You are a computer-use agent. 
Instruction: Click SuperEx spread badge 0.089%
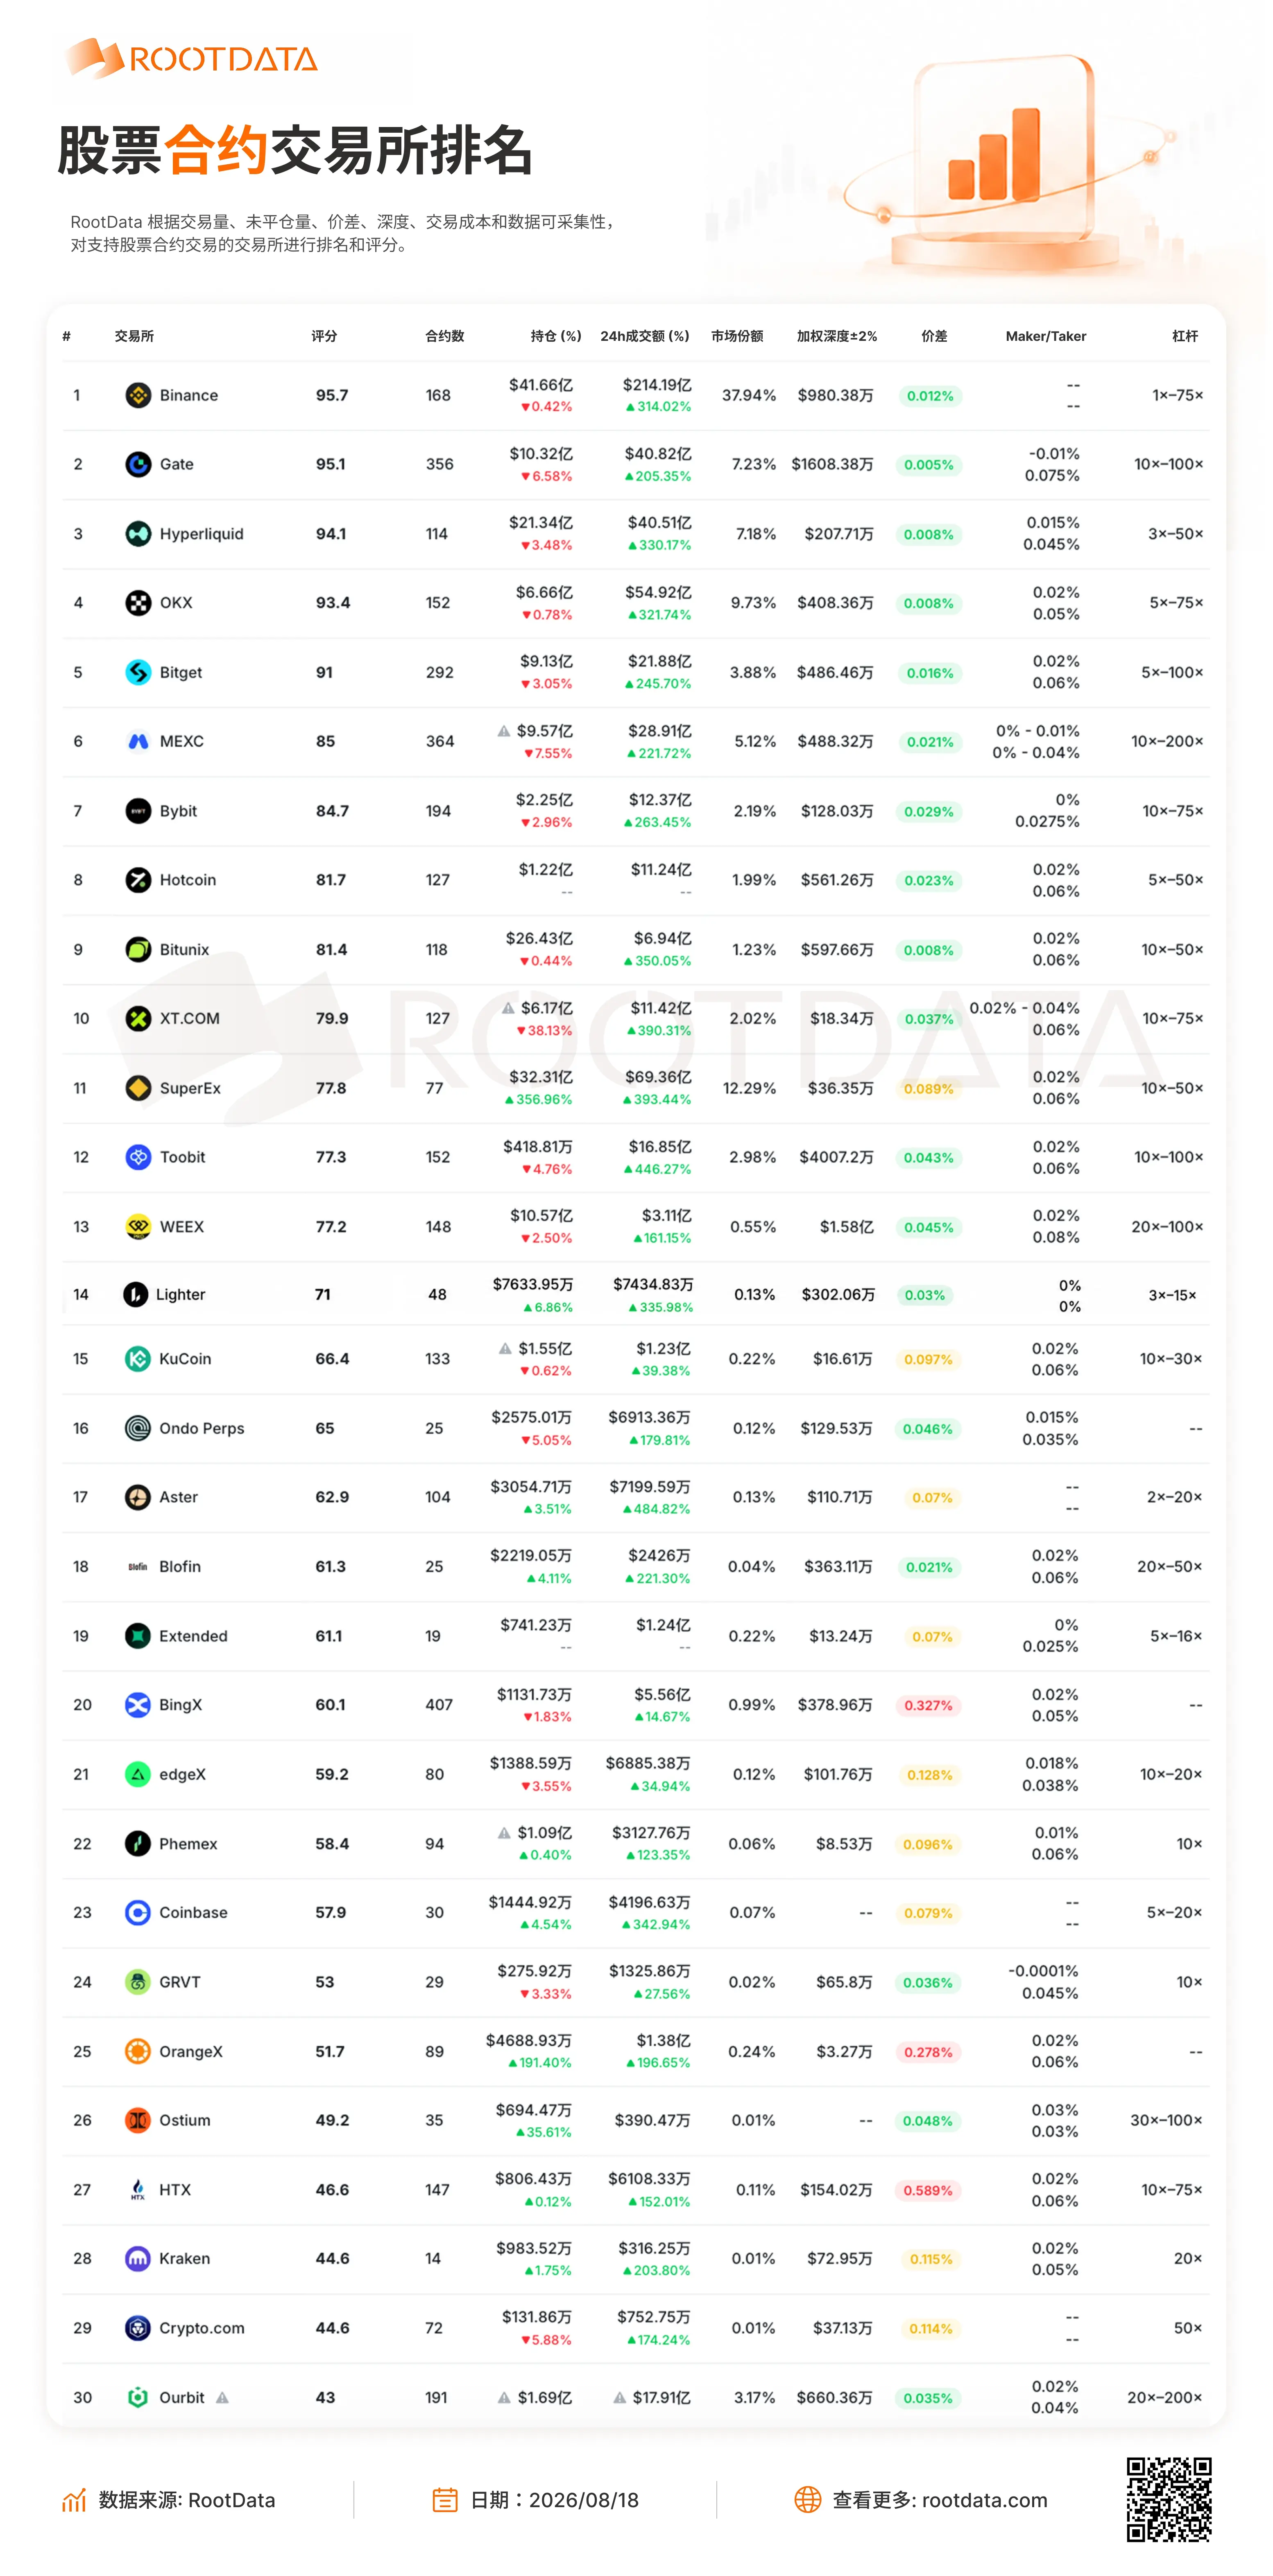(929, 1089)
